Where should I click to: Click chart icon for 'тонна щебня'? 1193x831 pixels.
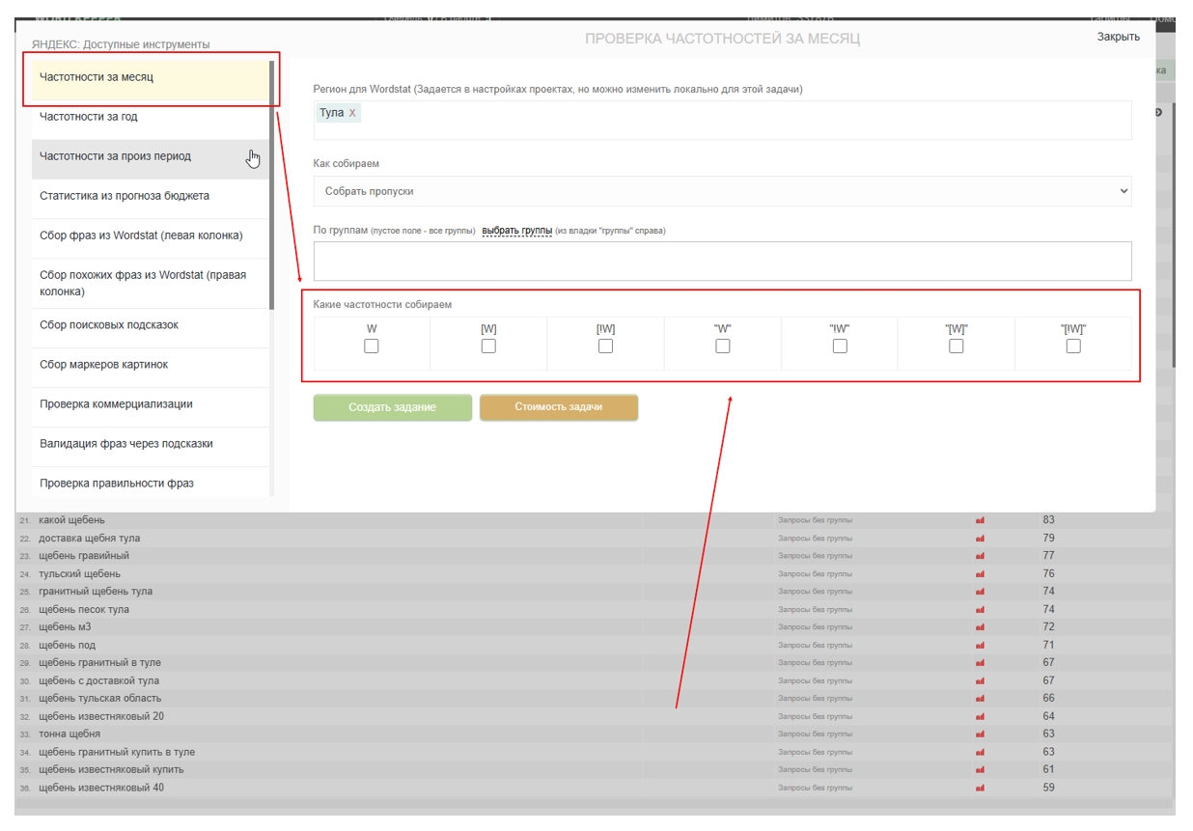point(980,734)
